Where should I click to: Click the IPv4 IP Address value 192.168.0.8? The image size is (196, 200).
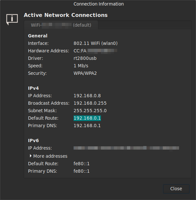[x=87, y=96]
